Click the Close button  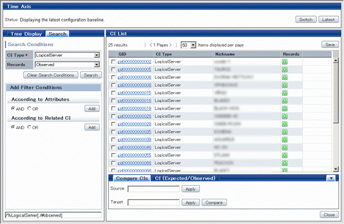(329, 215)
